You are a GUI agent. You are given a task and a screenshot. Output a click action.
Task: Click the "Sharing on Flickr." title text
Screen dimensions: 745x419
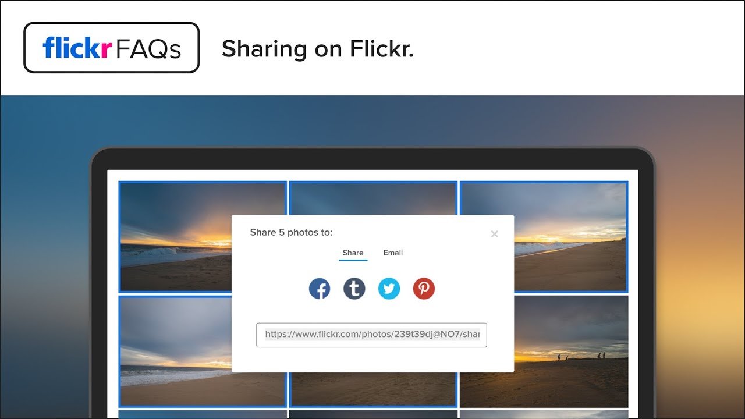click(317, 49)
